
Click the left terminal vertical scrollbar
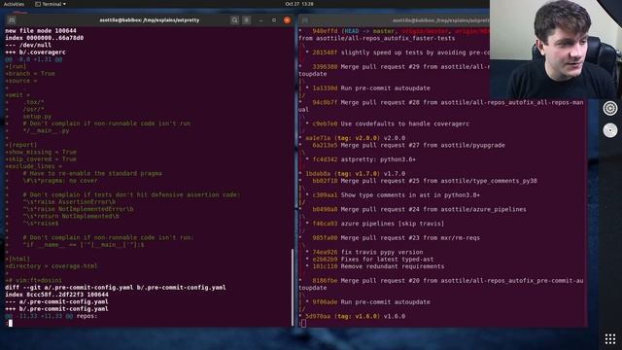(293, 288)
